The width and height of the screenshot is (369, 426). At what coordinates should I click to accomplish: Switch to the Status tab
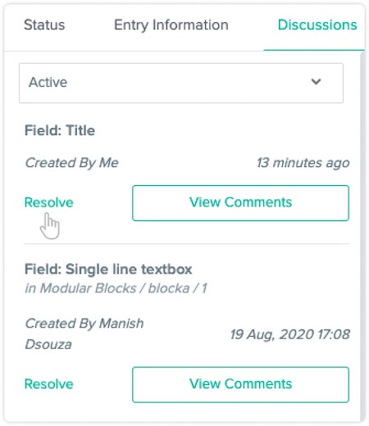click(44, 25)
